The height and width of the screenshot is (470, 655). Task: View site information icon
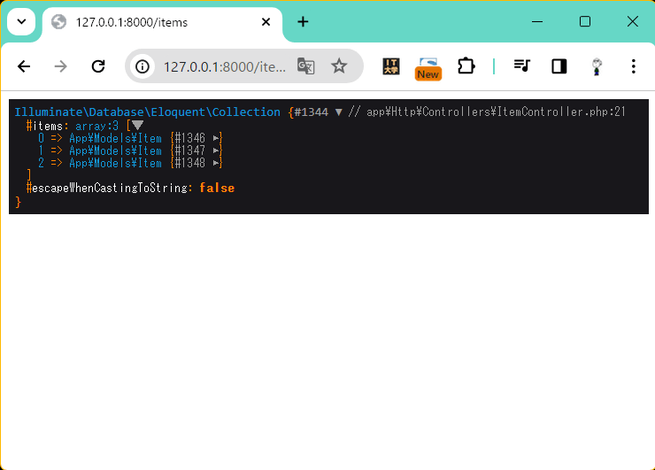(143, 66)
